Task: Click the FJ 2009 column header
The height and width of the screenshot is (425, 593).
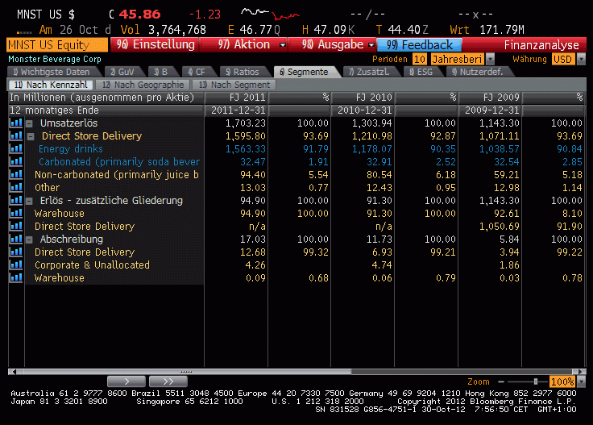Action: click(x=490, y=98)
